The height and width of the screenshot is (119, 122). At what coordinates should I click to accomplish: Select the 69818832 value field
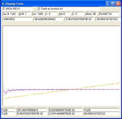coord(17,19)
